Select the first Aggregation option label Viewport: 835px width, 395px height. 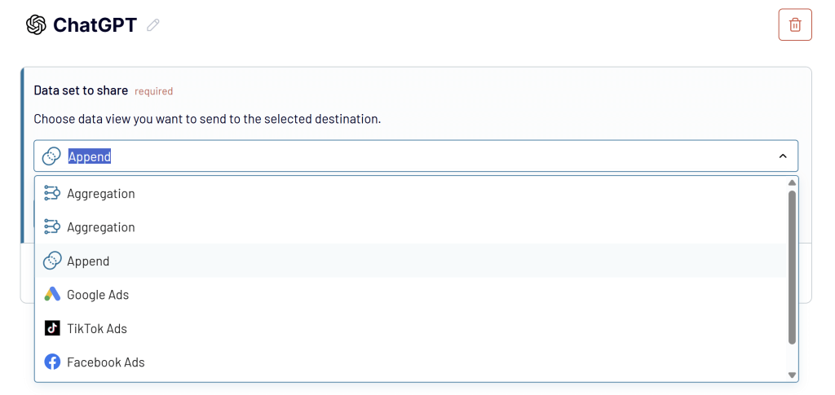point(101,194)
